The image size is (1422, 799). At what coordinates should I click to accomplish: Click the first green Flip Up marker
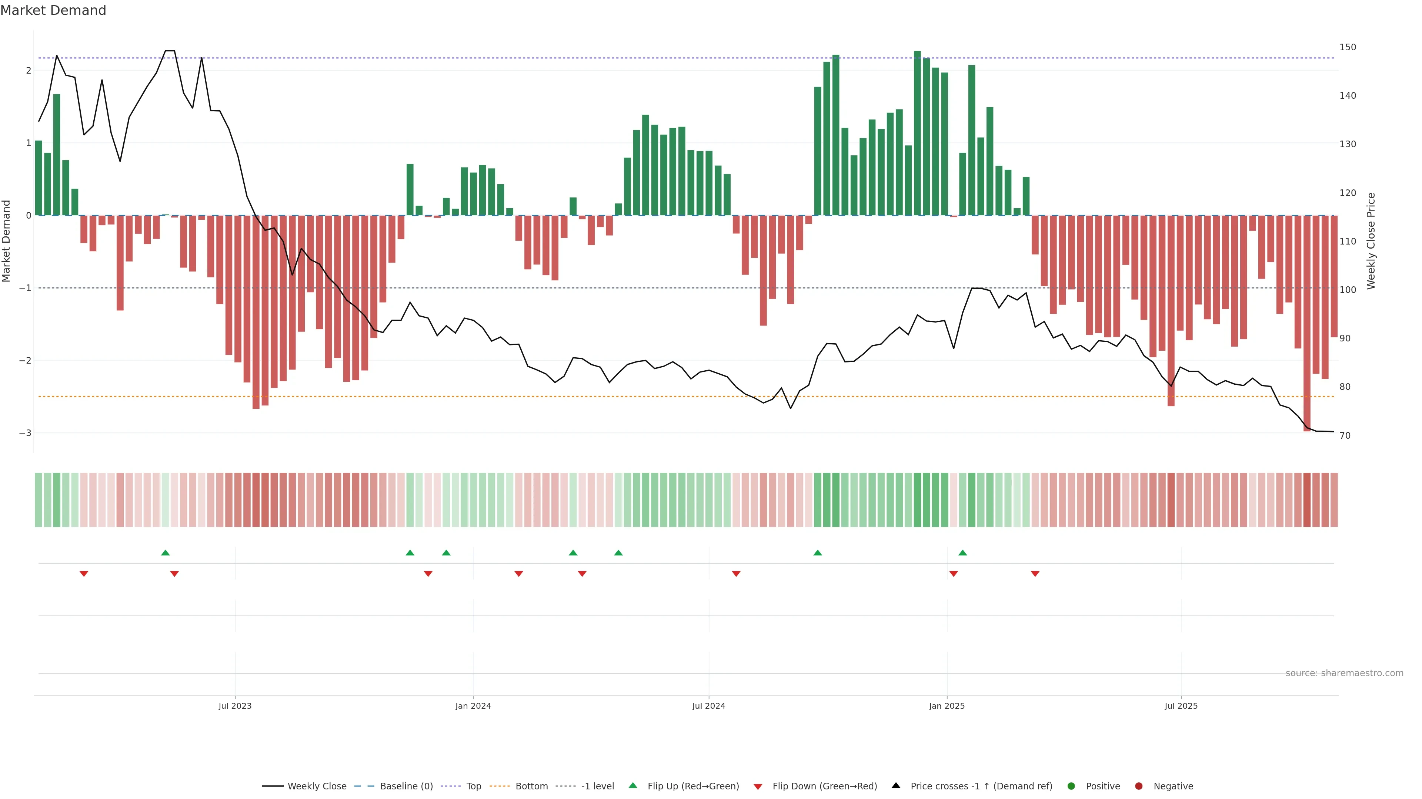tap(165, 553)
